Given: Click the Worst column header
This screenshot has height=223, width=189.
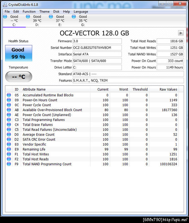Looking at the screenshot, I should coord(120,89).
